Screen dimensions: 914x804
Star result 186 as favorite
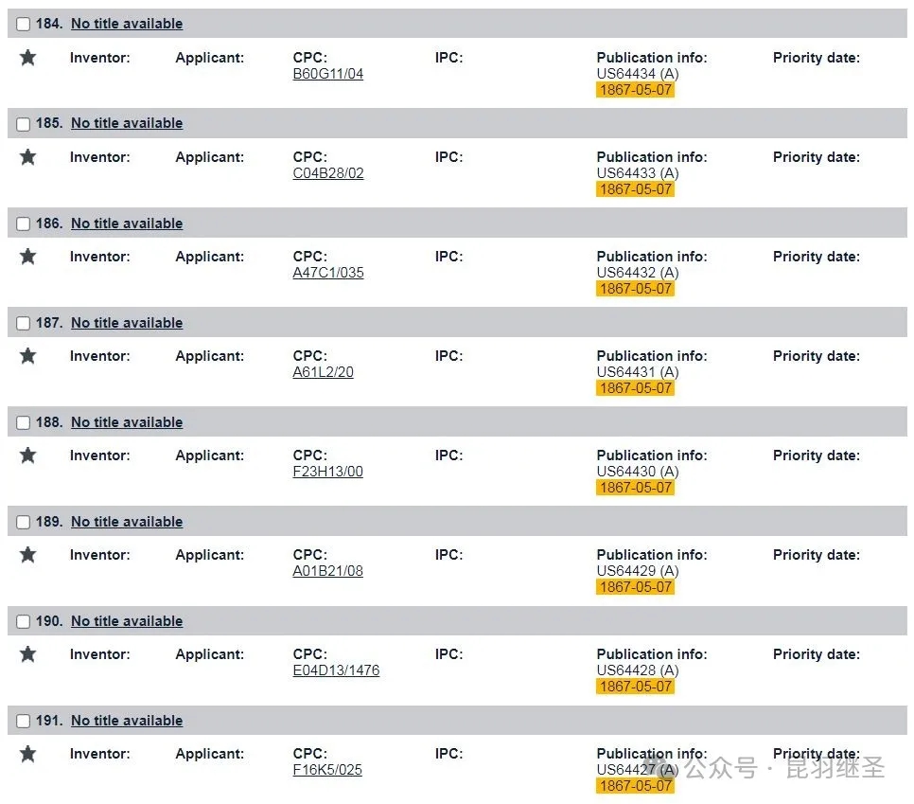(x=28, y=257)
